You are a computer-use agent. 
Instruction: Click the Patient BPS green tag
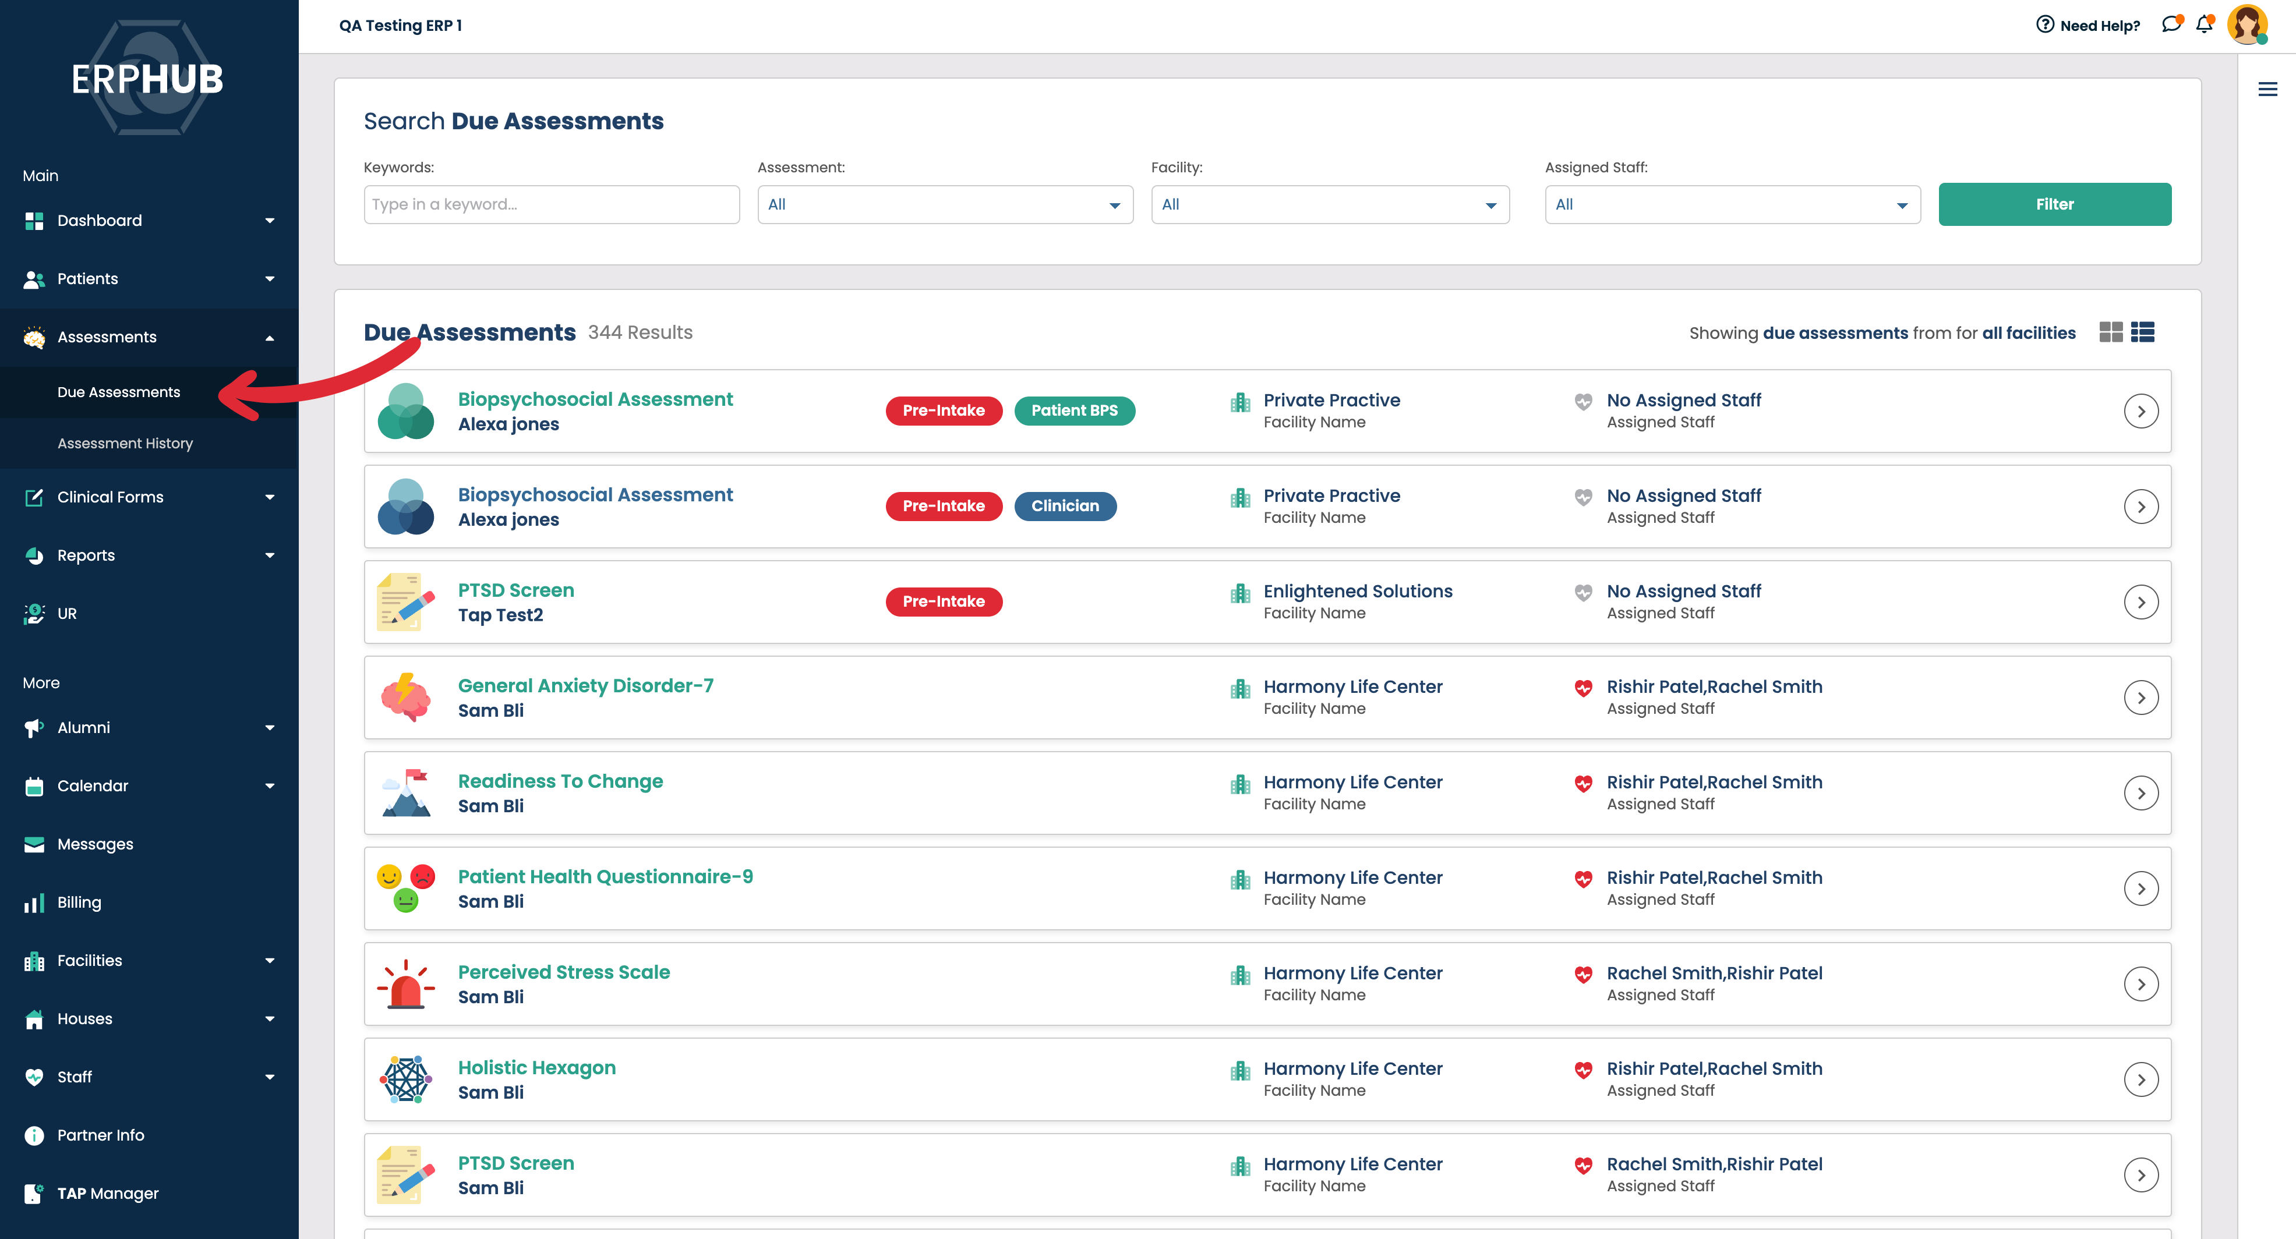pos(1074,410)
